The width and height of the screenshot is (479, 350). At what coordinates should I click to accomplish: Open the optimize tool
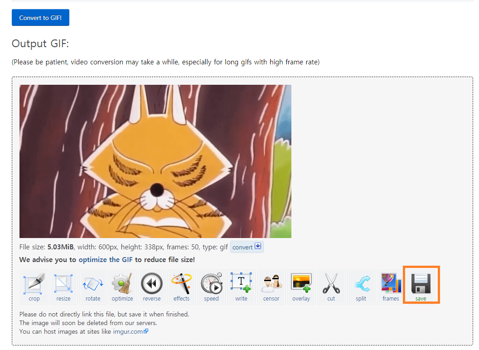tap(122, 287)
